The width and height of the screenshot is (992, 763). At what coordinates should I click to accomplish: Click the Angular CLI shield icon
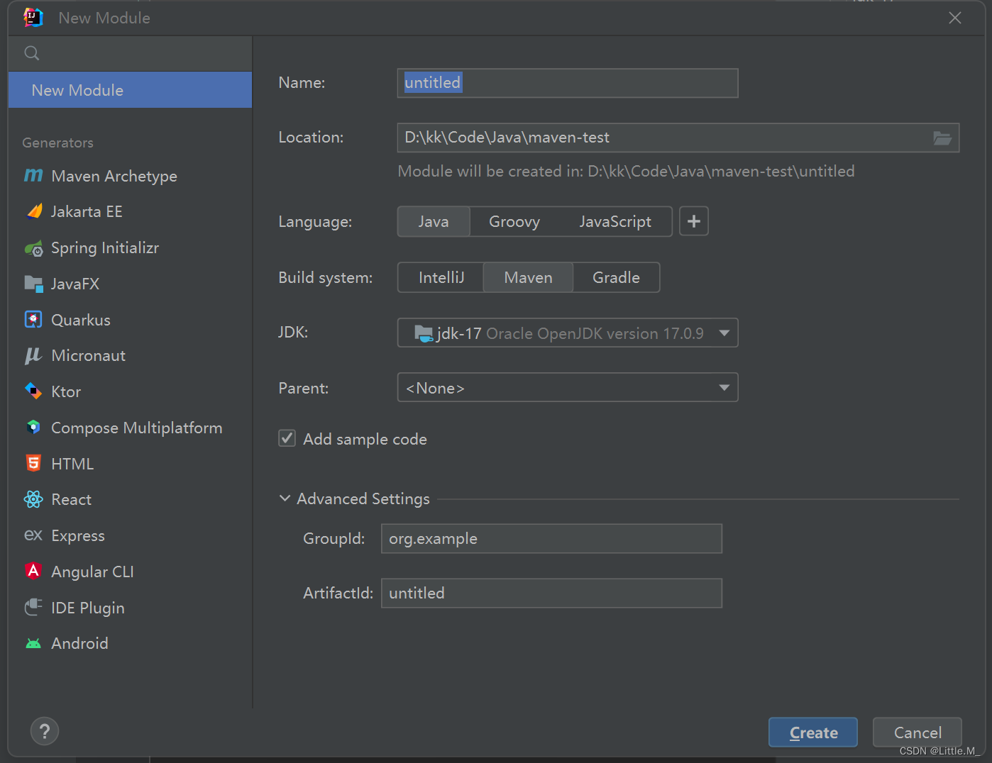33,571
